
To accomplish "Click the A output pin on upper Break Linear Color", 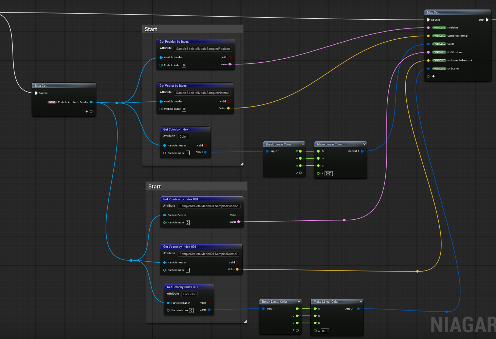I will click(301, 173).
